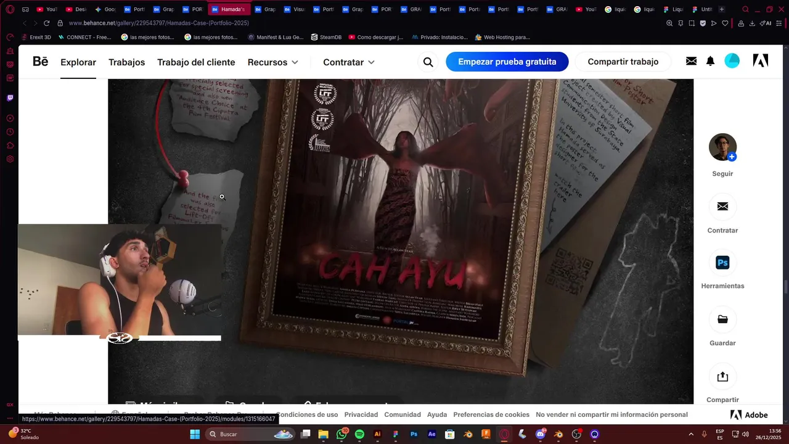Open After Effects from taskbar
789x444 pixels.
coord(432,434)
